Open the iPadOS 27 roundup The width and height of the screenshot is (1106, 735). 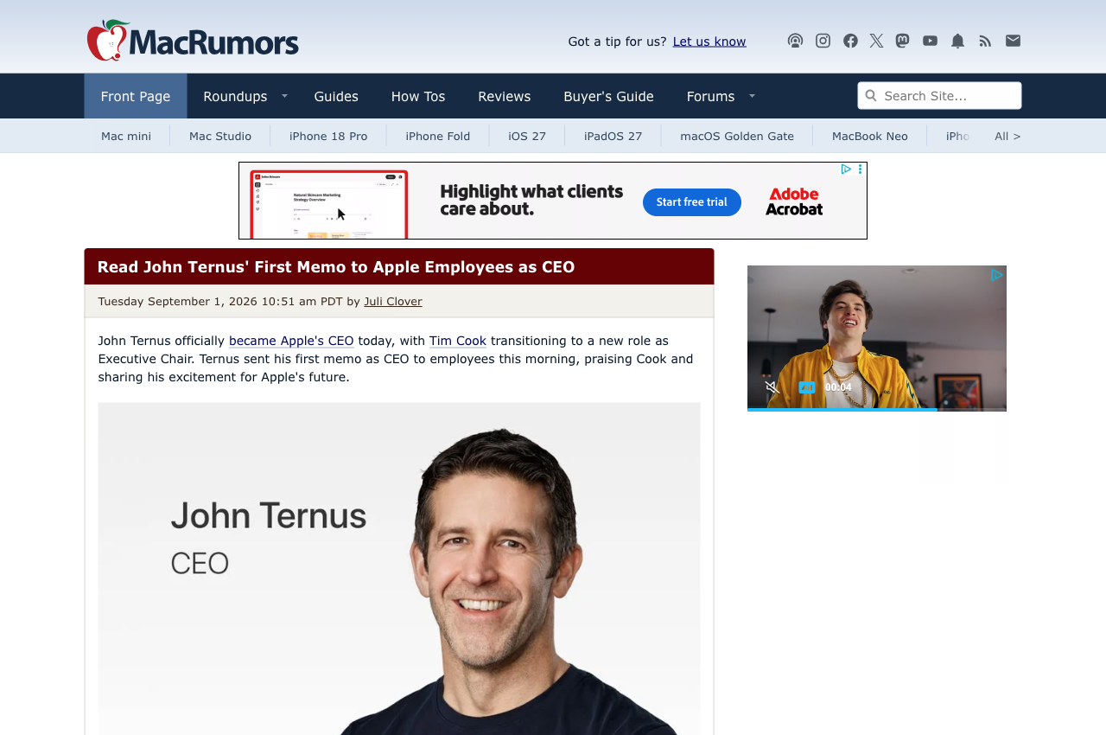pos(613,136)
